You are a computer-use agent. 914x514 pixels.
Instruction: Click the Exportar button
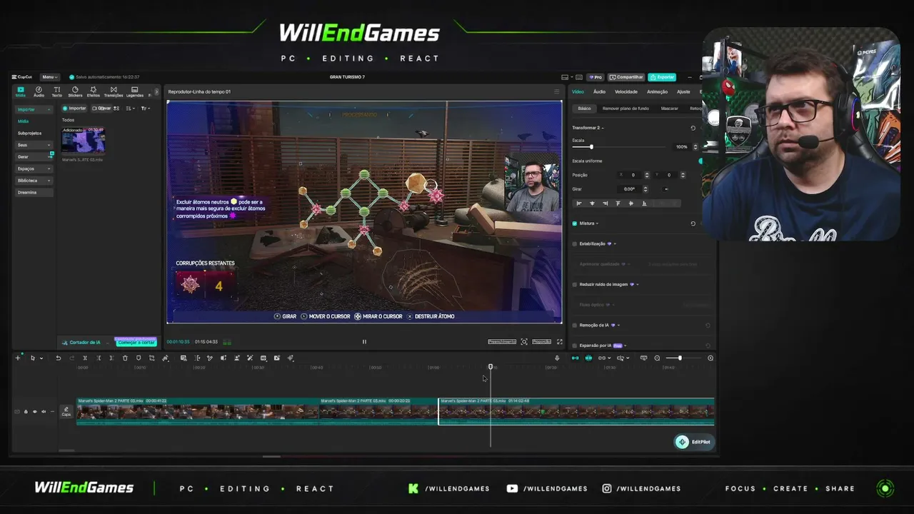point(662,77)
